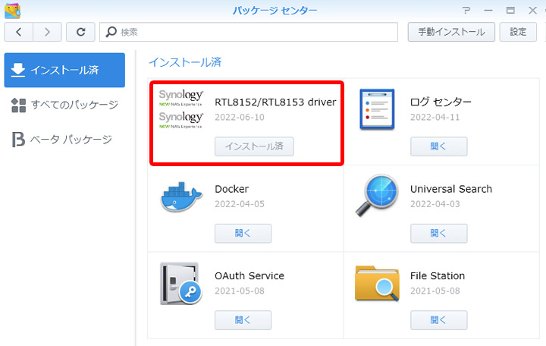The height and width of the screenshot is (346, 546).
Task: Click the RTL8152/RTL8153 driver title
Action: [275, 102]
